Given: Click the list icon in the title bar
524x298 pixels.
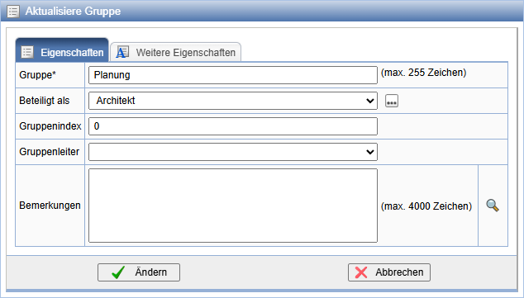Looking at the screenshot, I should coord(13,11).
